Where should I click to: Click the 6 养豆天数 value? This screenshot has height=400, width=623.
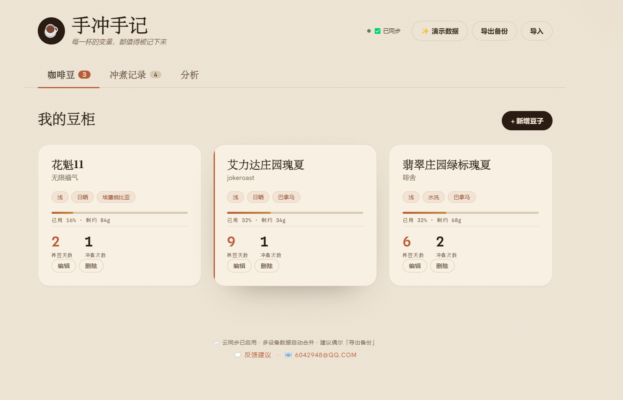[x=407, y=241]
